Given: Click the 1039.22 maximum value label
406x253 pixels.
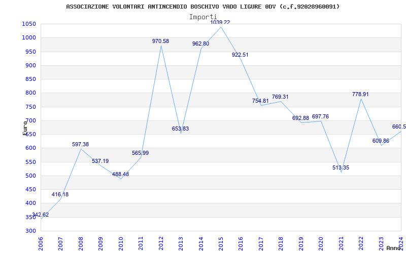Looking at the screenshot, I should click(220, 22).
